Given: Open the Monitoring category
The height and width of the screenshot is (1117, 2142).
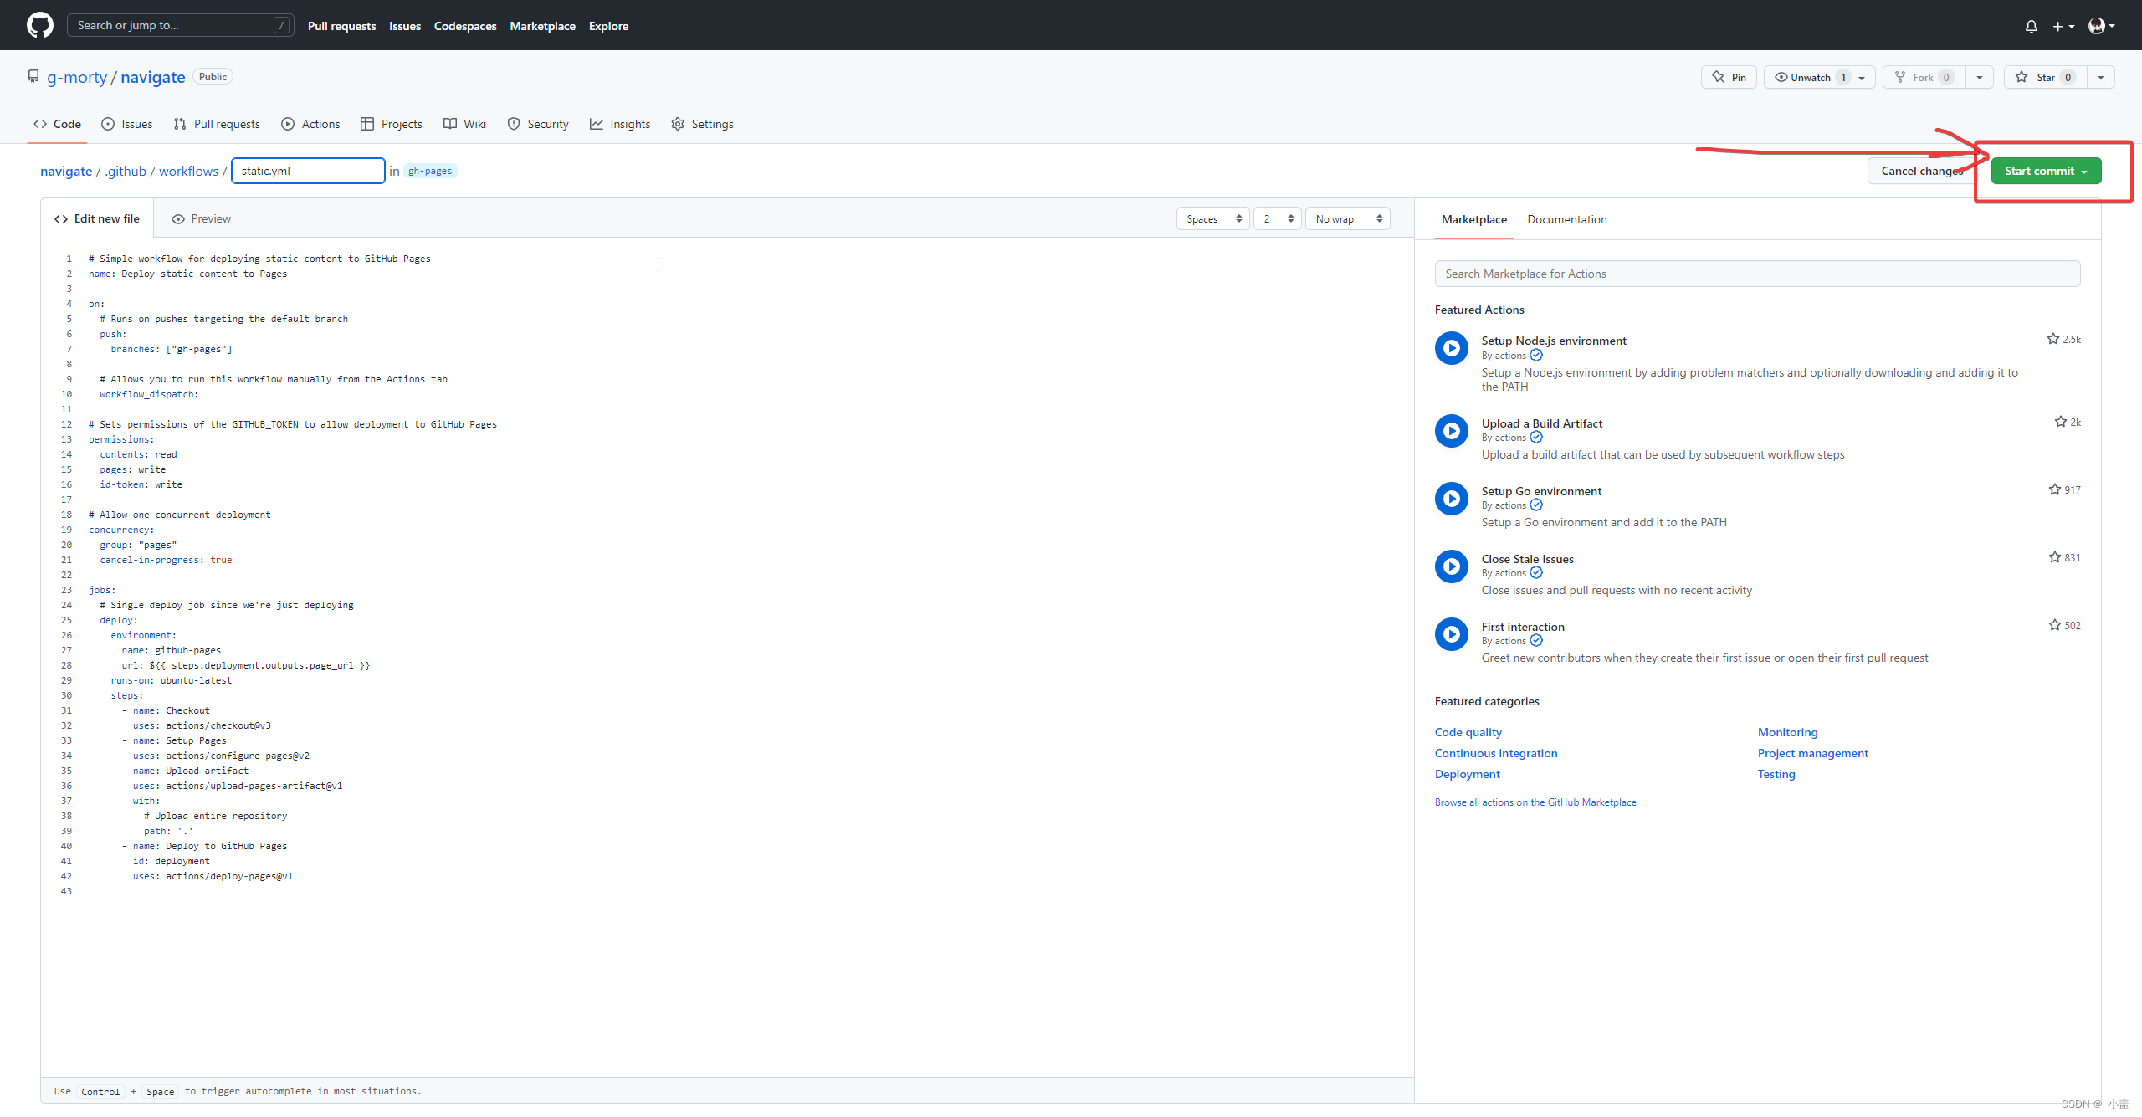Looking at the screenshot, I should click(x=1787, y=732).
